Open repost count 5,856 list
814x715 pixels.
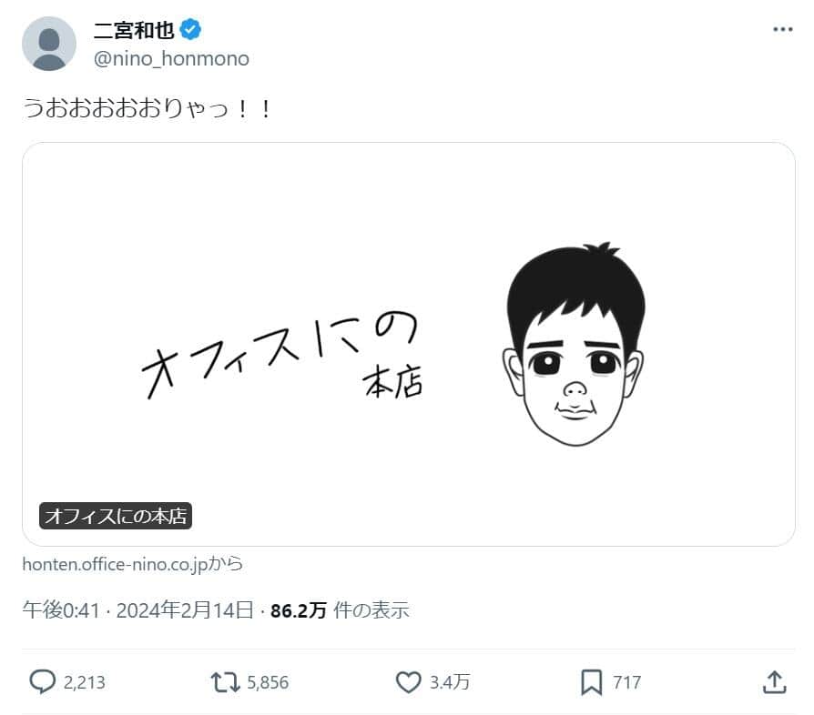coord(267,681)
